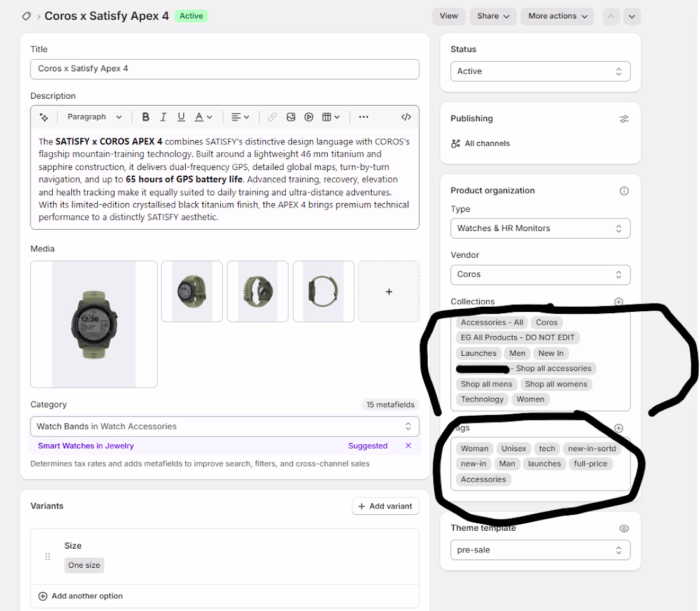Grab the Size option reorder handle

tap(48, 556)
